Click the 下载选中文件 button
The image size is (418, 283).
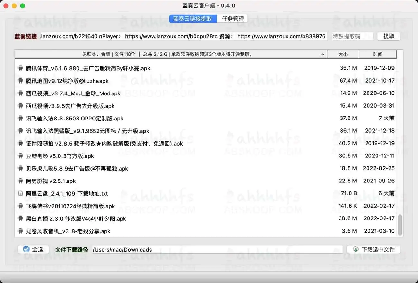(373, 249)
